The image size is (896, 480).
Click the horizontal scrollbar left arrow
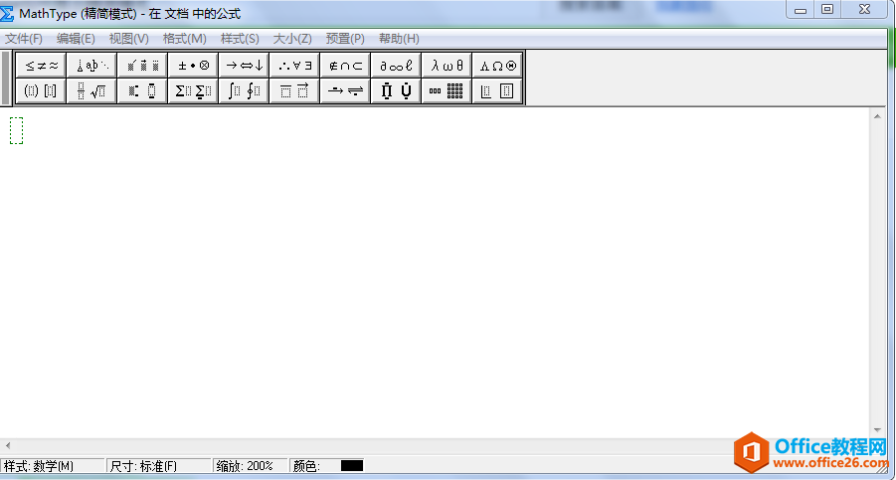point(7,445)
